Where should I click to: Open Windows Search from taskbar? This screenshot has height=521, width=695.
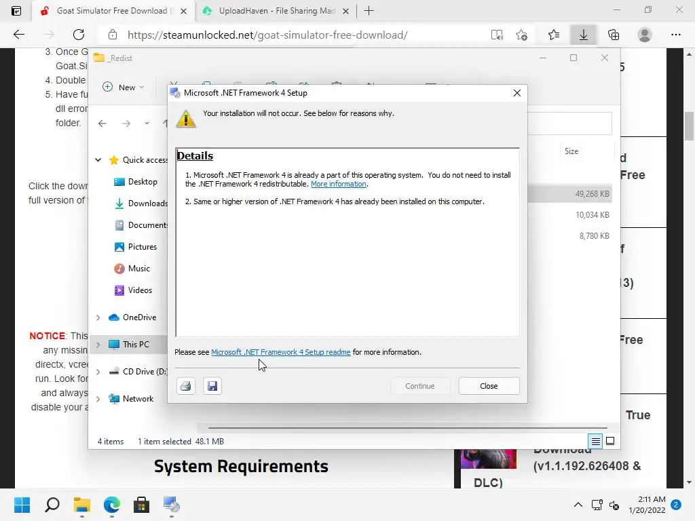52,505
